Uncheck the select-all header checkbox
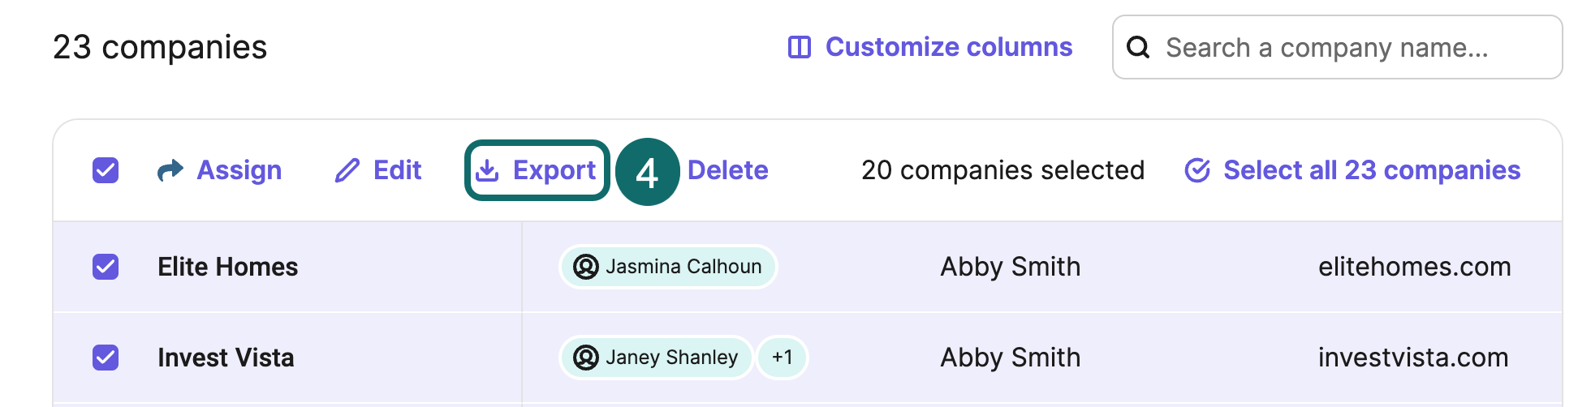The height and width of the screenshot is (407, 1591). [106, 170]
